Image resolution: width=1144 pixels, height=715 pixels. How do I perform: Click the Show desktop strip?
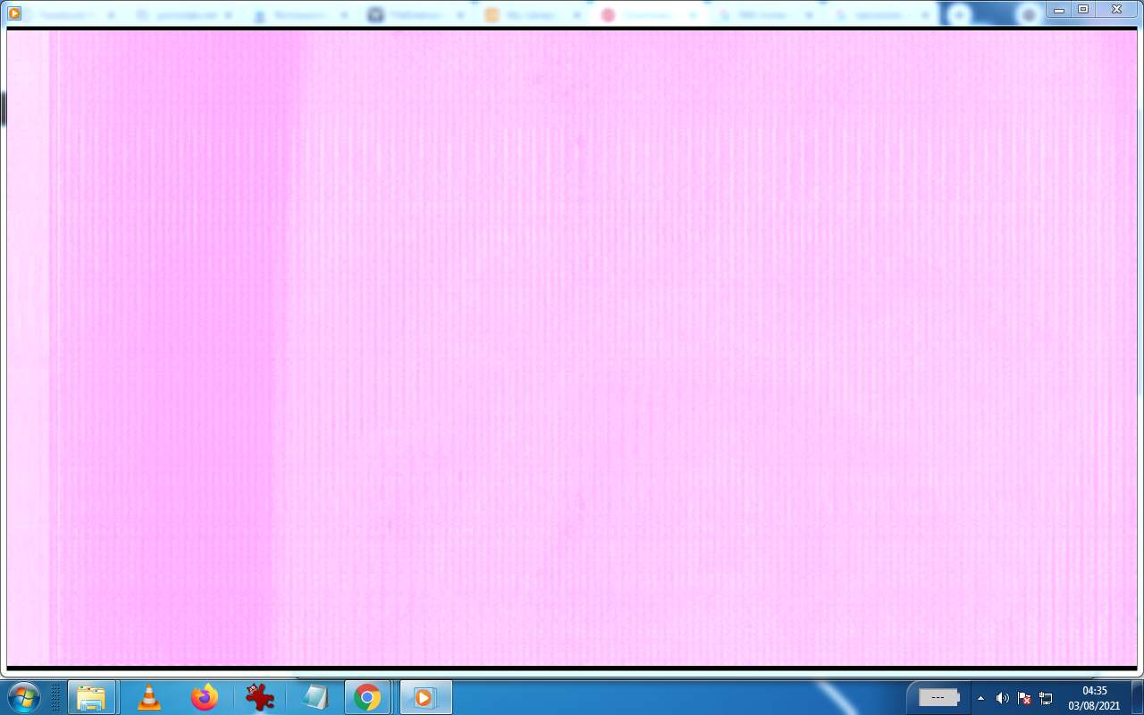[1137, 697]
